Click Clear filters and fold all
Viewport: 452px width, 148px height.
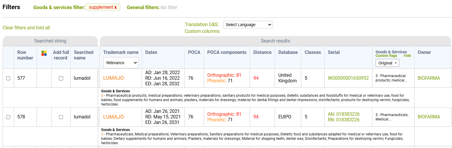(x=26, y=28)
